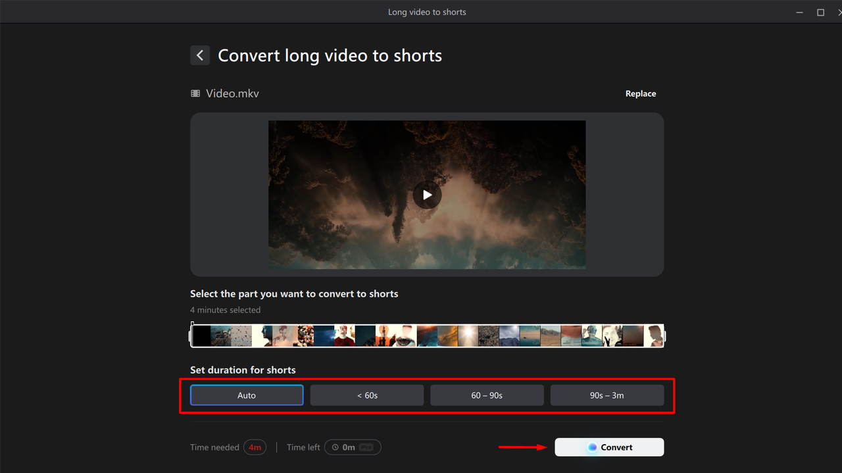Click the 'Set duration for shorts' label
This screenshot has width=842, height=473.
pyautogui.click(x=243, y=370)
